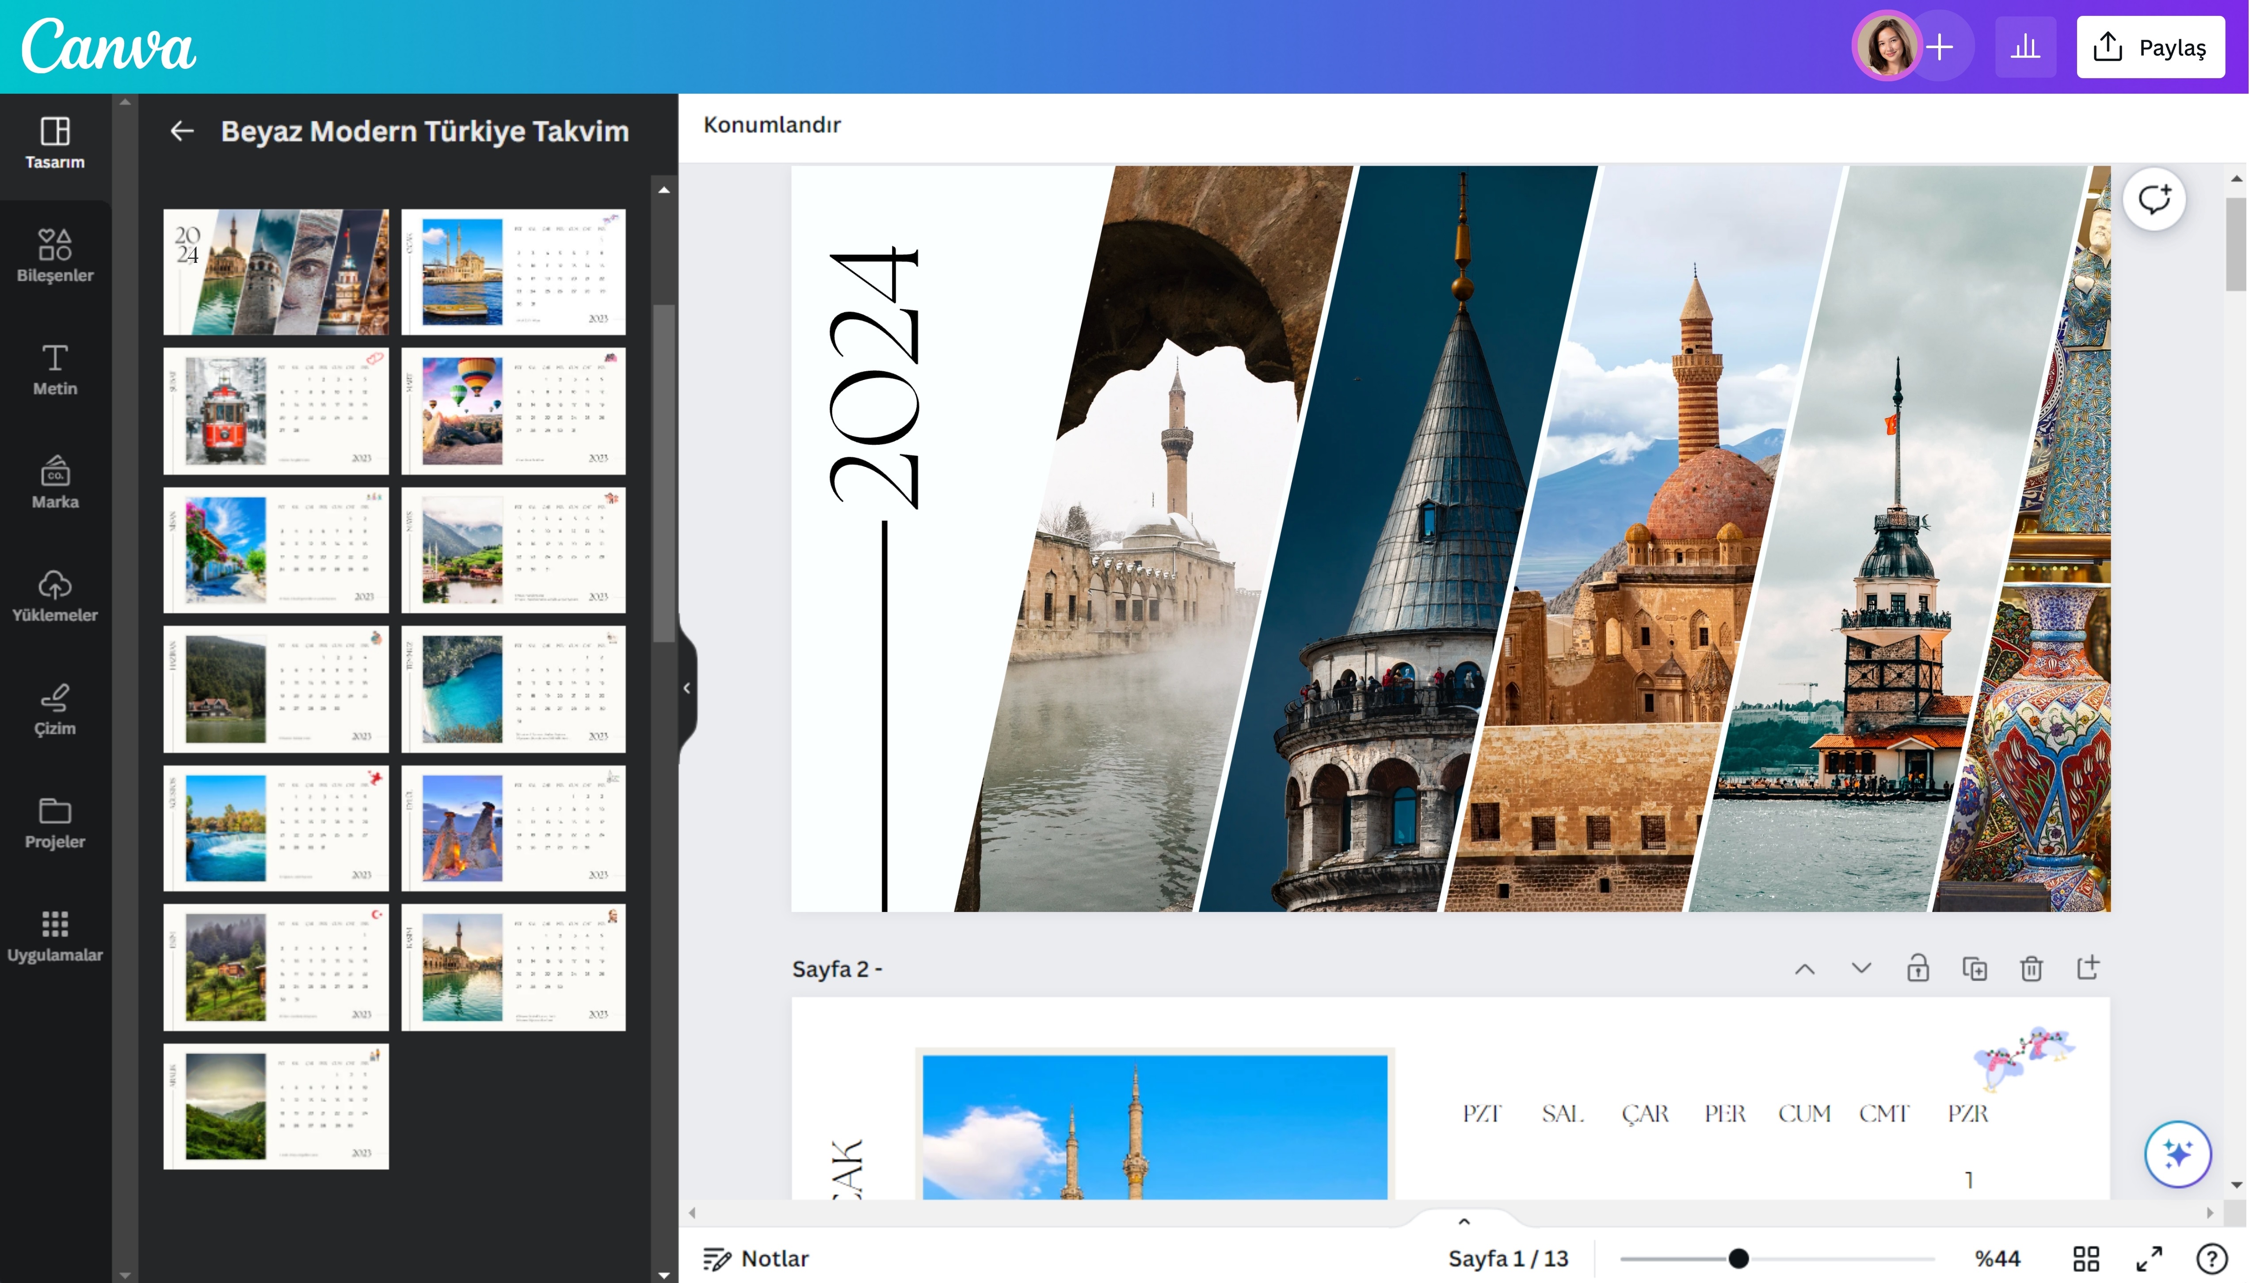Click the zoom slider handle
Viewport: 2249px width, 1283px height.
1738,1258
